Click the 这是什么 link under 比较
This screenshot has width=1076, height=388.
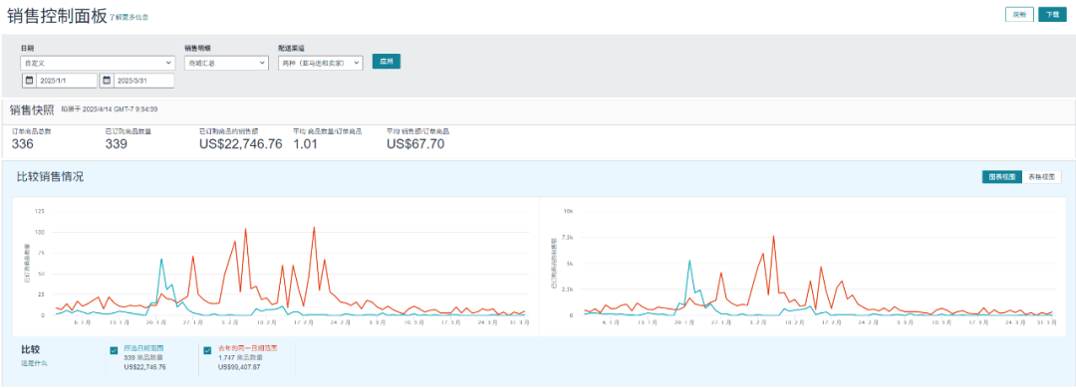point(34,363)
